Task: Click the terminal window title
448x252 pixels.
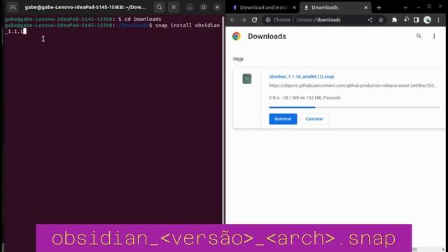Action: pyautogui.click(x=85, y=8)
